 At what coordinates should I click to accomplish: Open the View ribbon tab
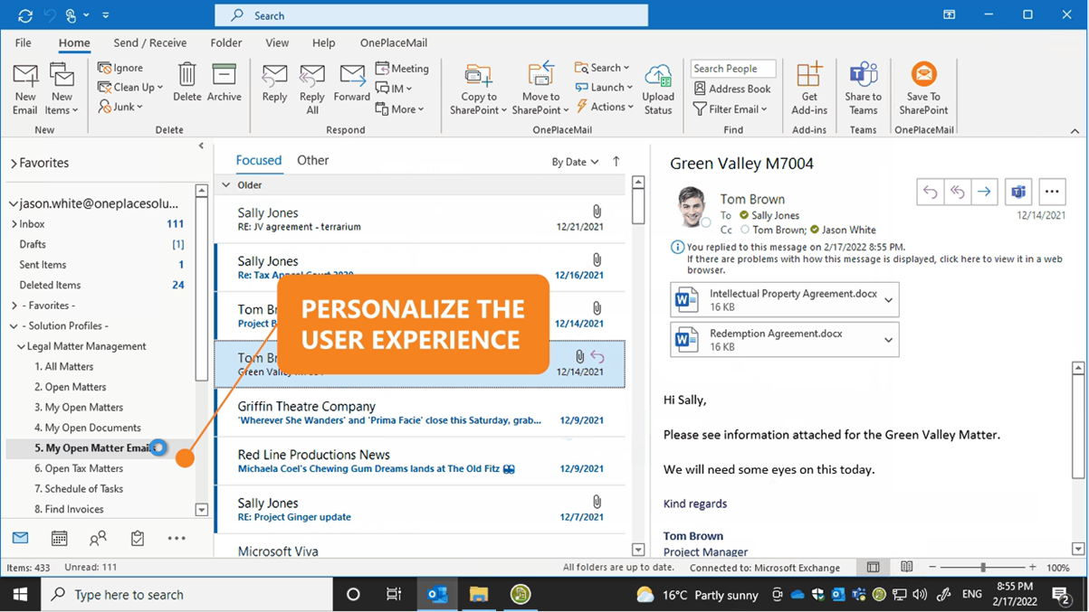coord(277,42)
